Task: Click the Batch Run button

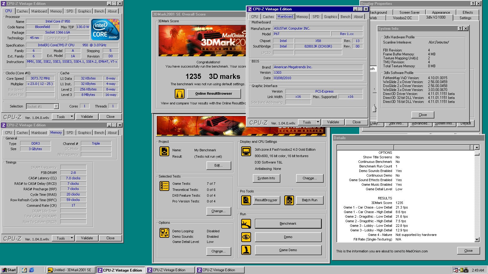Action: [310, 200]
